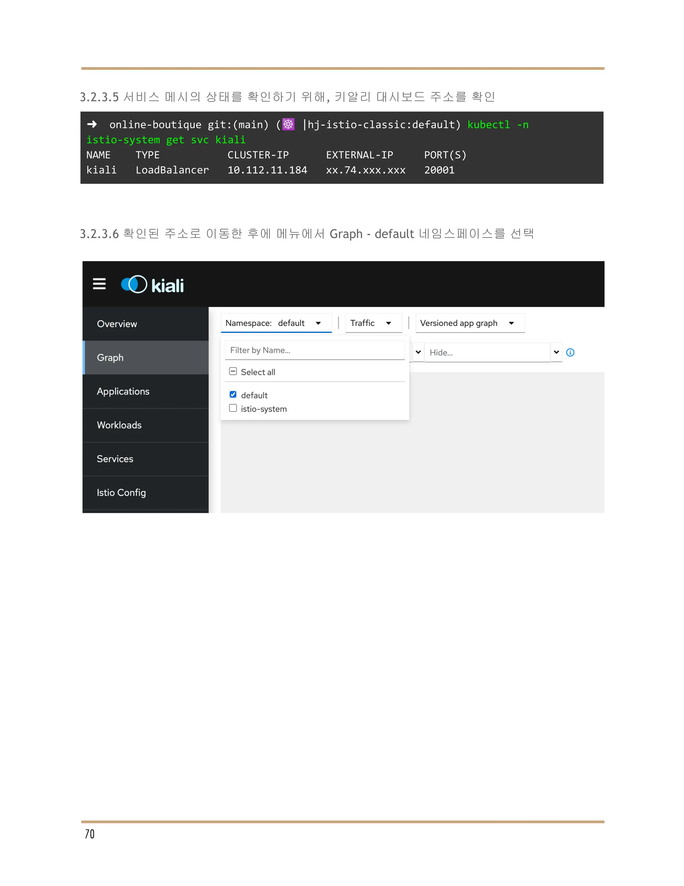Go to Applications in sidebar
This screenshot has width=684, height=886.
click(x=146, y=392)
